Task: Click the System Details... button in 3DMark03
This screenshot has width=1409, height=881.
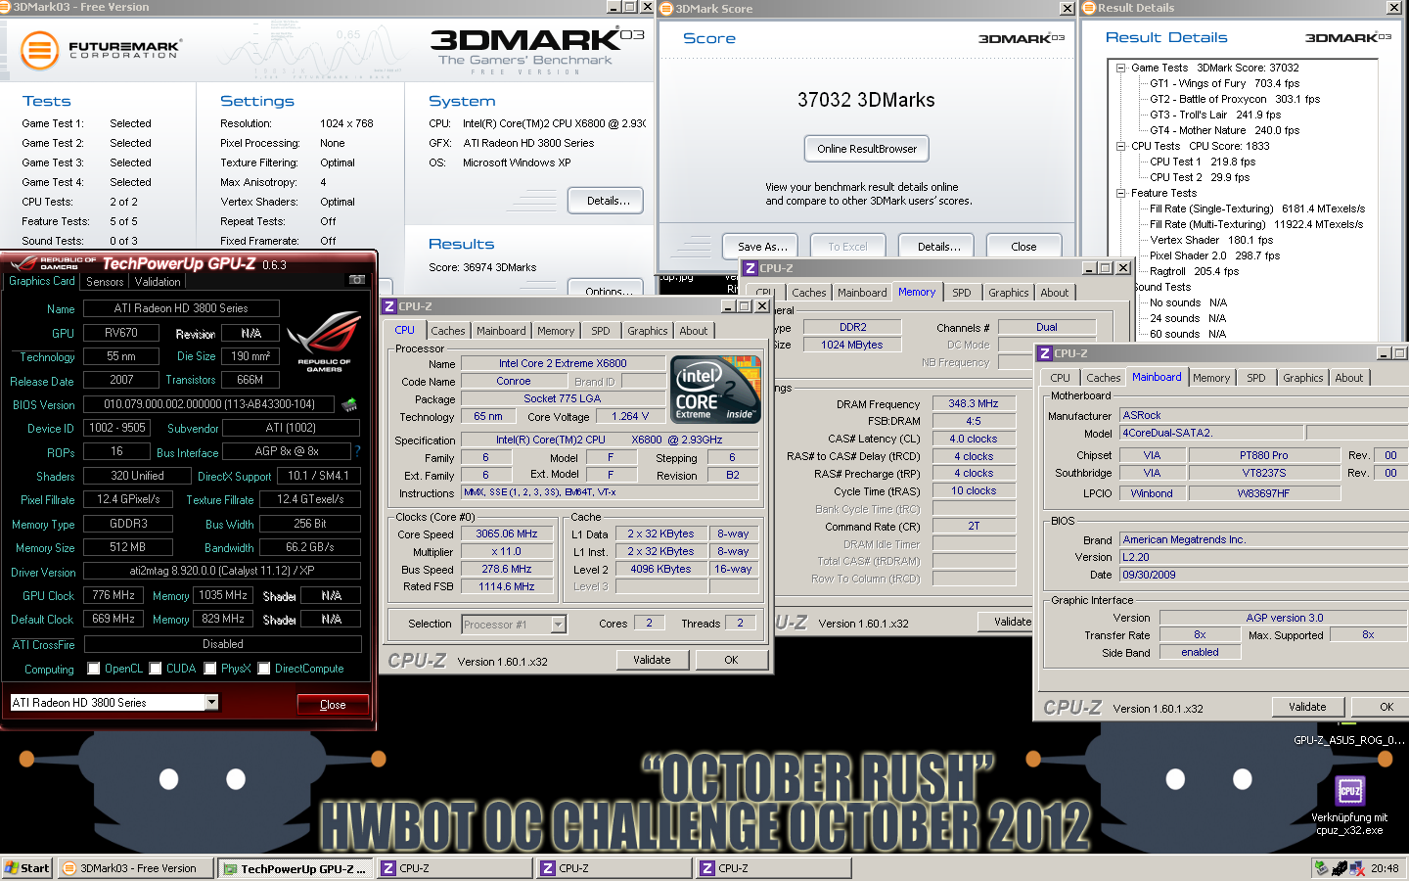Action: [x=607, y=201]
